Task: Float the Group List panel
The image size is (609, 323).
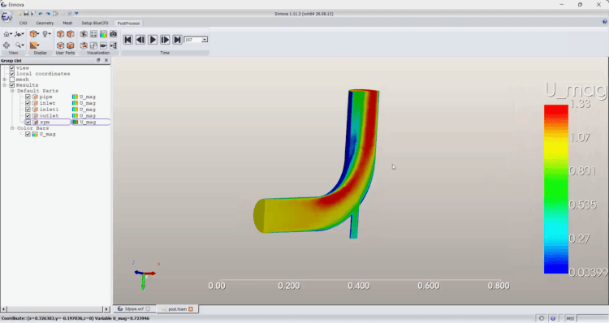Action: pyautogui.click(x=98, y=60)
